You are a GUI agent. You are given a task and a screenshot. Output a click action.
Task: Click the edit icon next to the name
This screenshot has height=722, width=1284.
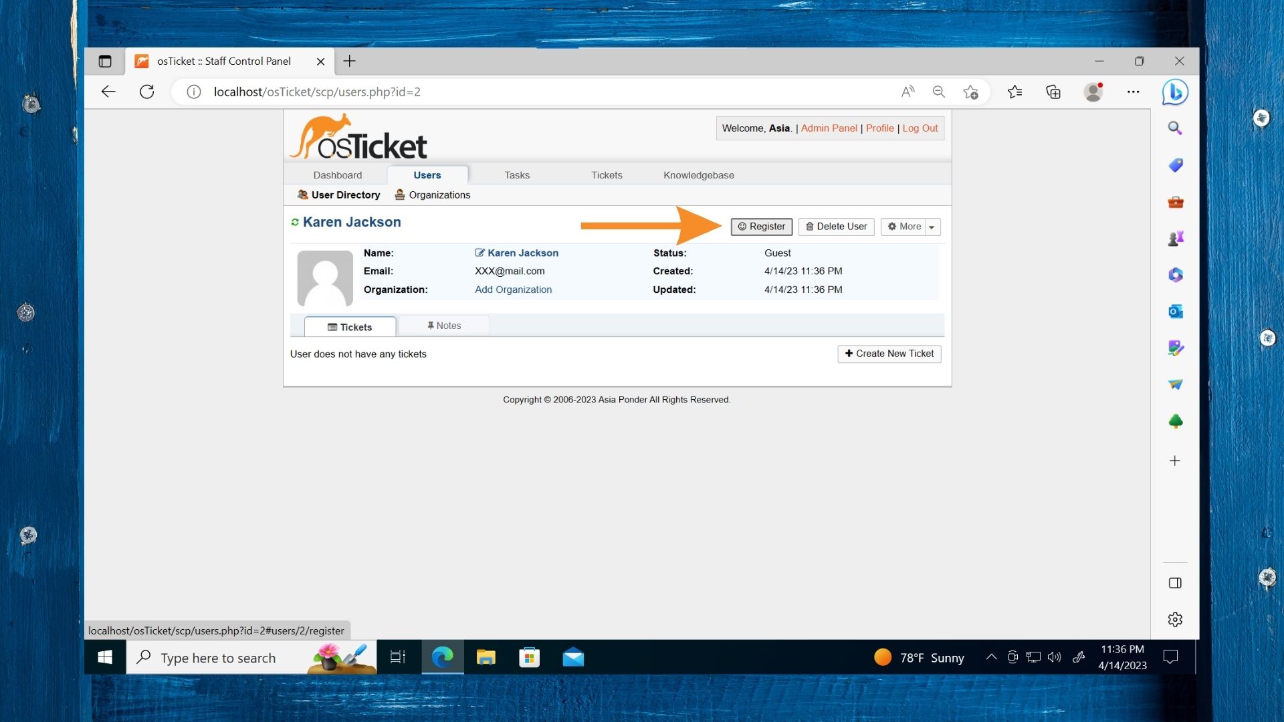pyautogui.click(x=479, y=253)
